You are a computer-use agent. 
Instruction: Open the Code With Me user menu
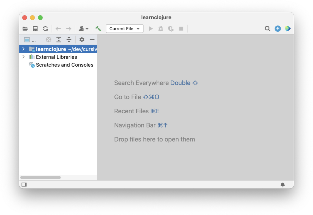[x=83, y=29]
